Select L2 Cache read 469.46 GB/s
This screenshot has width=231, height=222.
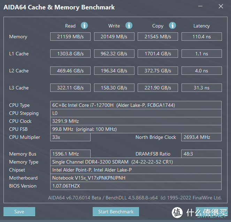pos(70,71)
